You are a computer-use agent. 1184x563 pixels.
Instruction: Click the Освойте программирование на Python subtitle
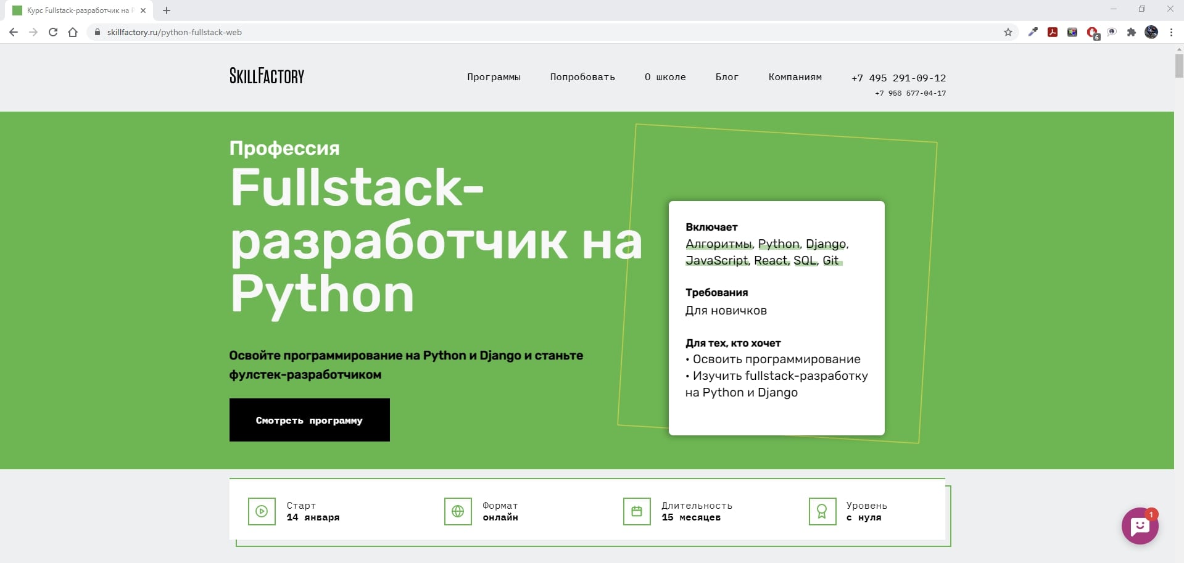(x=406, y=365)
